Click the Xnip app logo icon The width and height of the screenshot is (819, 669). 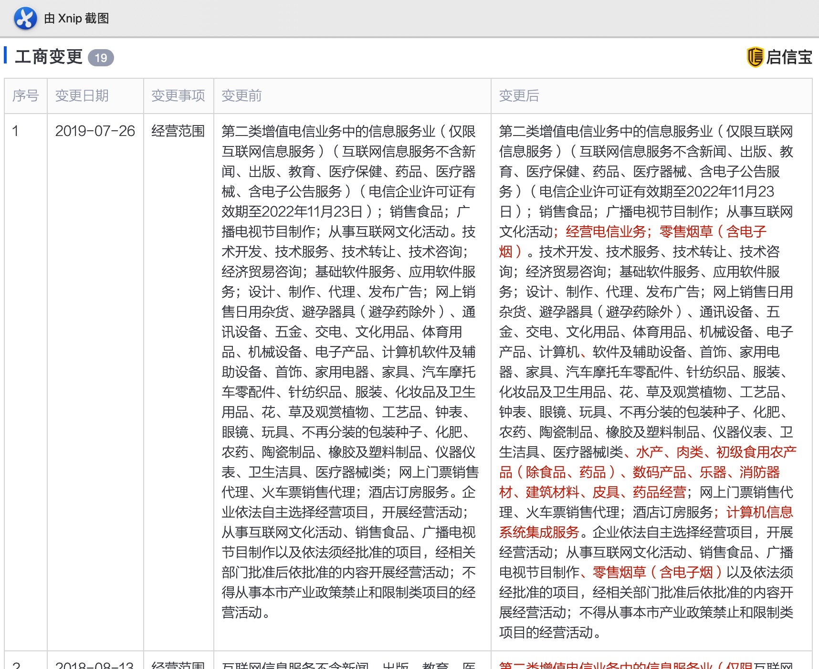(x=25, y=19)
